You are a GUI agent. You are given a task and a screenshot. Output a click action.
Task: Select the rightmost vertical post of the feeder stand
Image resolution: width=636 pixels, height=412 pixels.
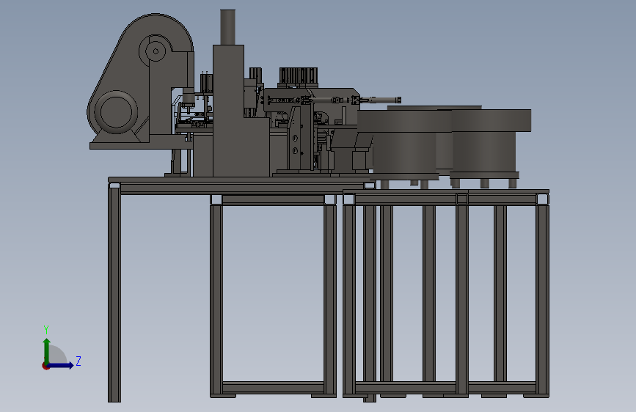click(542, 300)
